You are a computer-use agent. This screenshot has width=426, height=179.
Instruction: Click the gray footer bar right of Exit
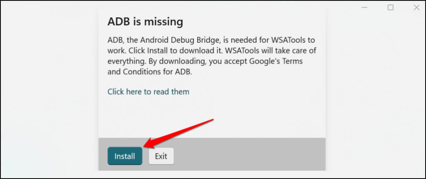tap(250, 156)
